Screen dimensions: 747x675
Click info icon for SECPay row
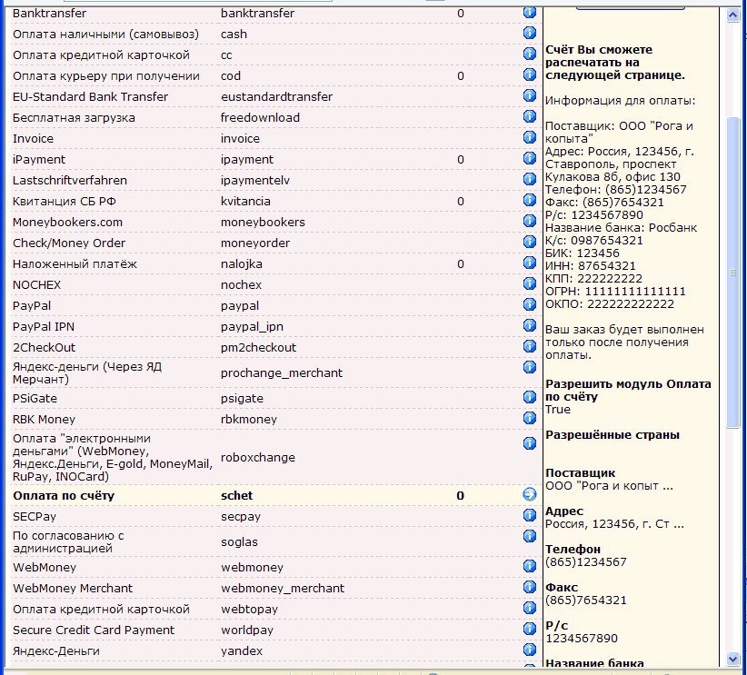529,515
